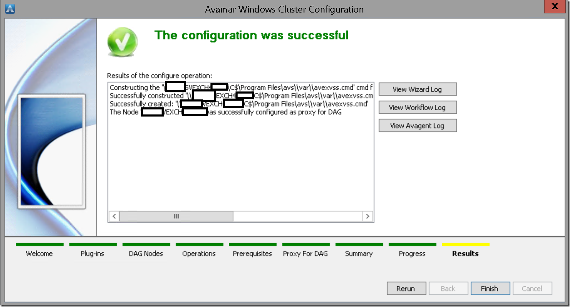Click the 'Successfully created:' result line
Image resolution: width=570 pixels, height=307 pixels.
coord(239,104)
